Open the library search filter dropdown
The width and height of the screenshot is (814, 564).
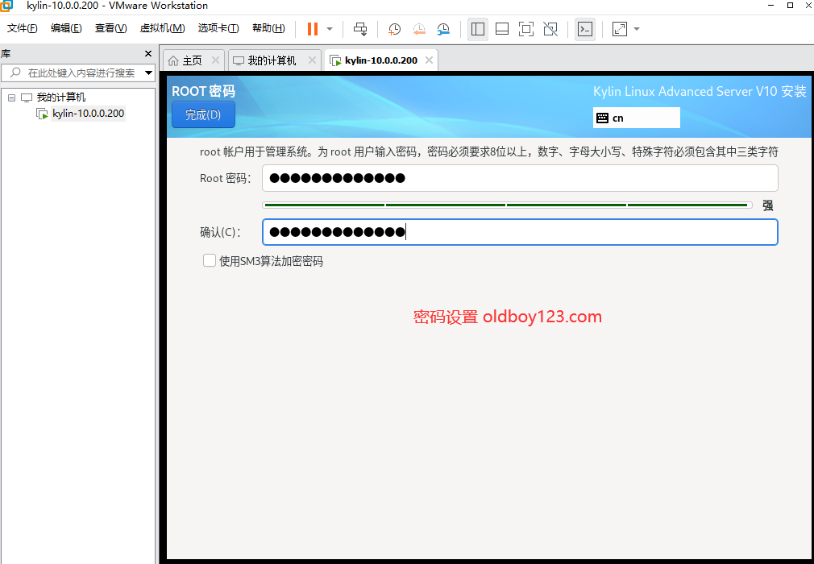pyautogui.click(x=148, y=73)
